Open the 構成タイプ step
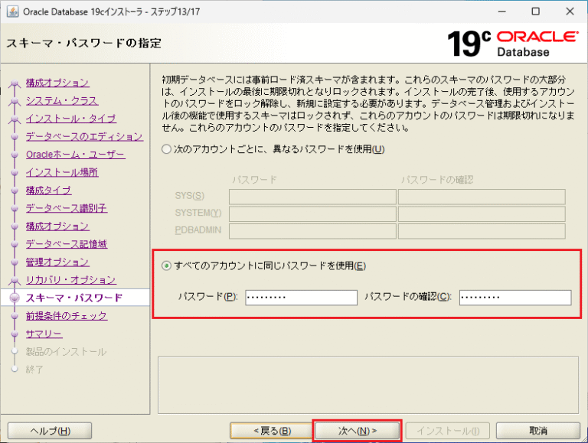Screen dimensions: 588x443 tap(48, 191)
